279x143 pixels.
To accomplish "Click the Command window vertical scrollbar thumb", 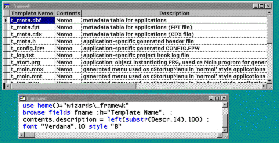I will pos(225,121).
